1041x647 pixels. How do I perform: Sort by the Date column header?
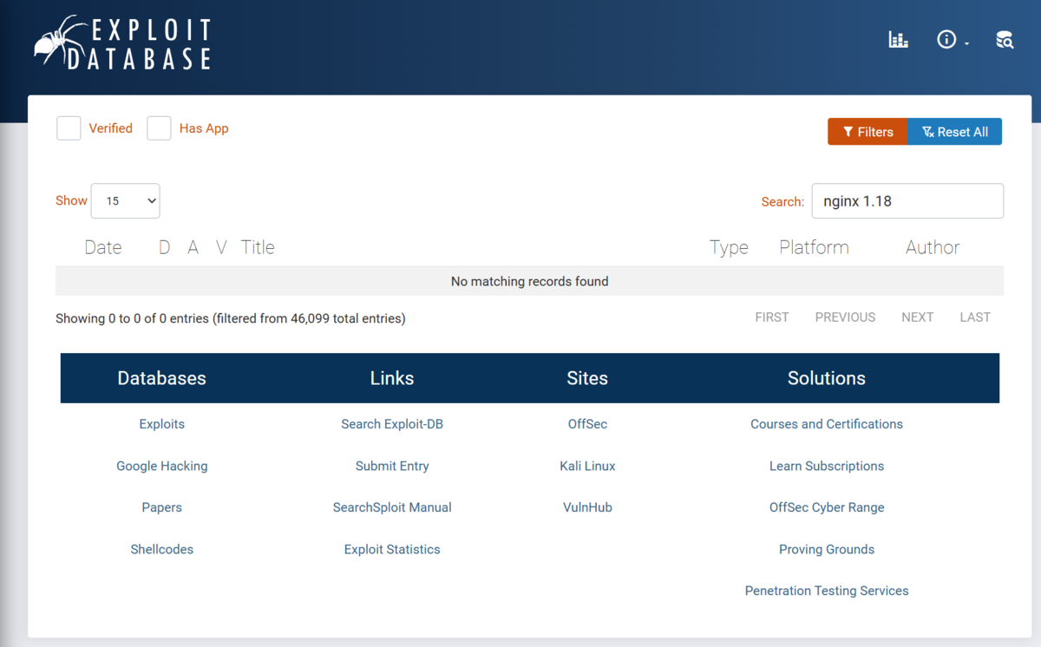pyautogui.click(x=103, y=247)
